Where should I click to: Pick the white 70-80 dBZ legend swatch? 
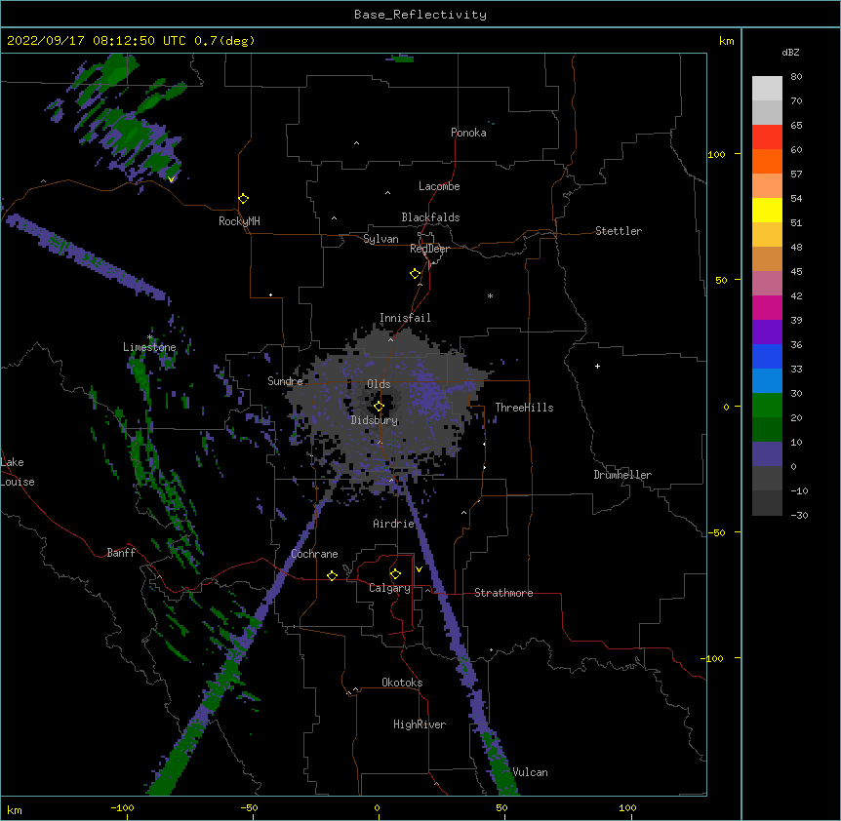(x=767, y=88)
